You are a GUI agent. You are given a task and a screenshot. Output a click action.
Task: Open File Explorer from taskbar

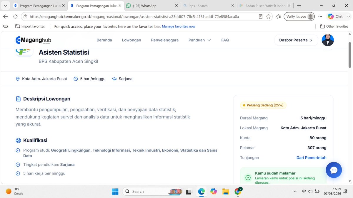tap(226, 192)
